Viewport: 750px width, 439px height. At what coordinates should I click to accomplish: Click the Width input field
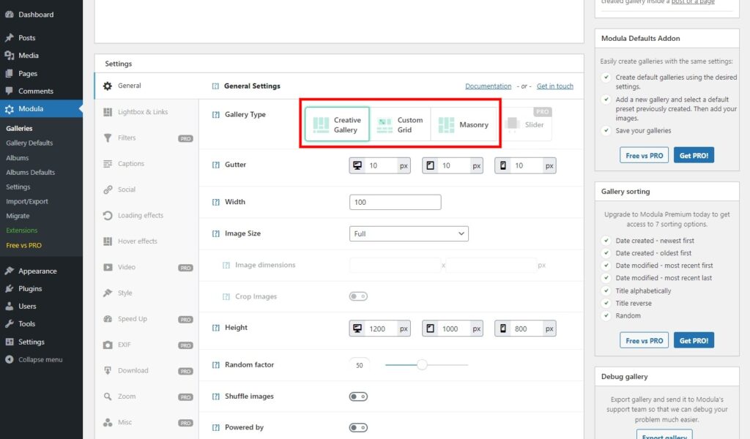tap(396, 202)
